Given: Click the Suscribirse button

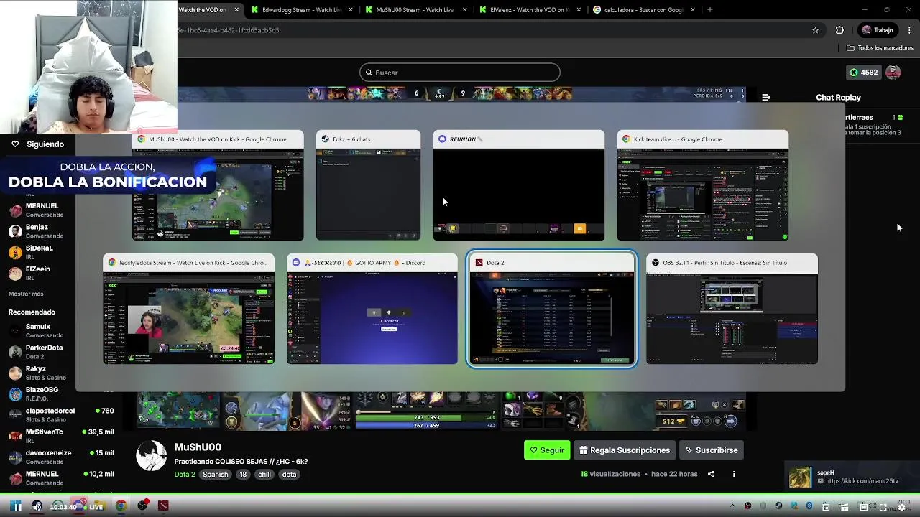Looking at the screenshot, I should tap(712, 450).
